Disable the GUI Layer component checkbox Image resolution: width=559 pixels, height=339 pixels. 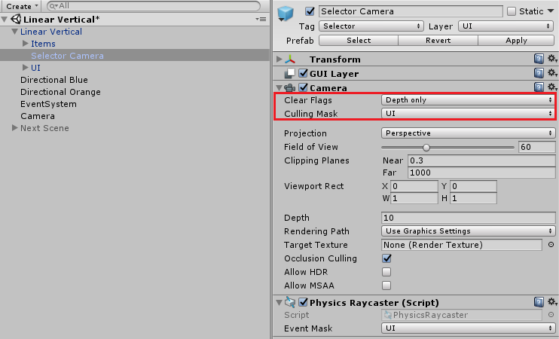(x=303, y=73)
